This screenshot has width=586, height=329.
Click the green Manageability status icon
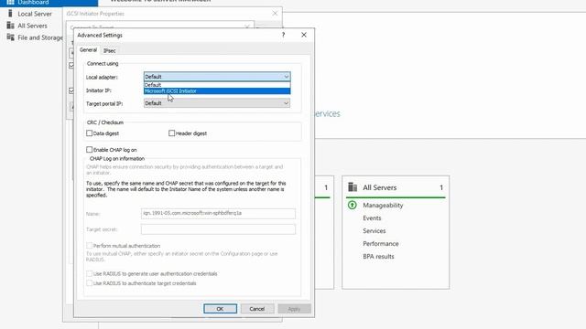tap(352, 205)
